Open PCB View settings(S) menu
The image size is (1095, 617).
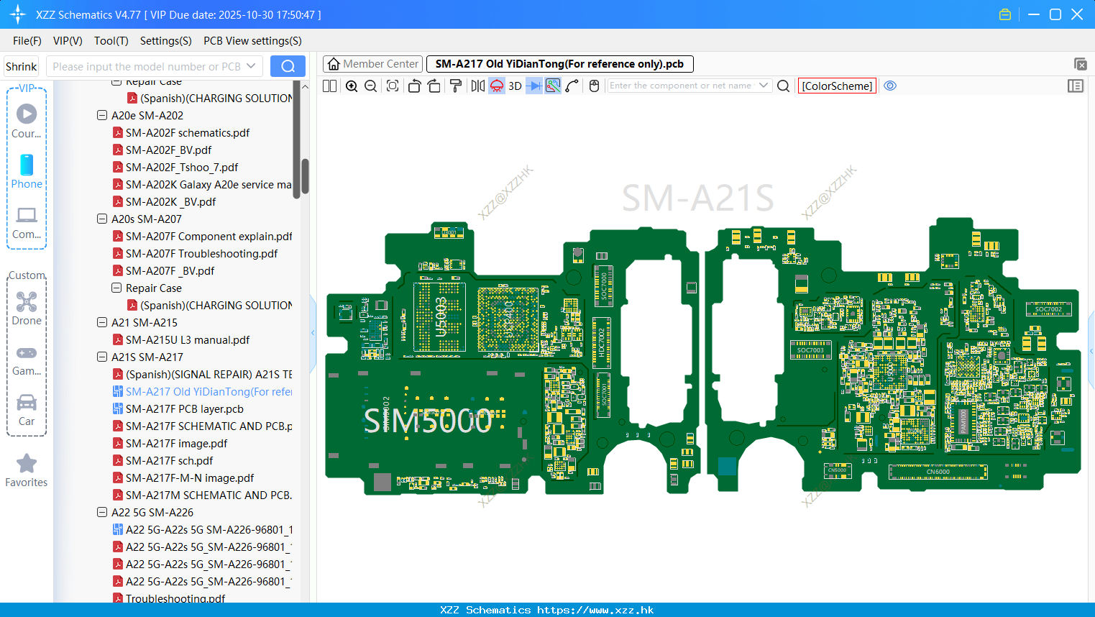(252, 41)
